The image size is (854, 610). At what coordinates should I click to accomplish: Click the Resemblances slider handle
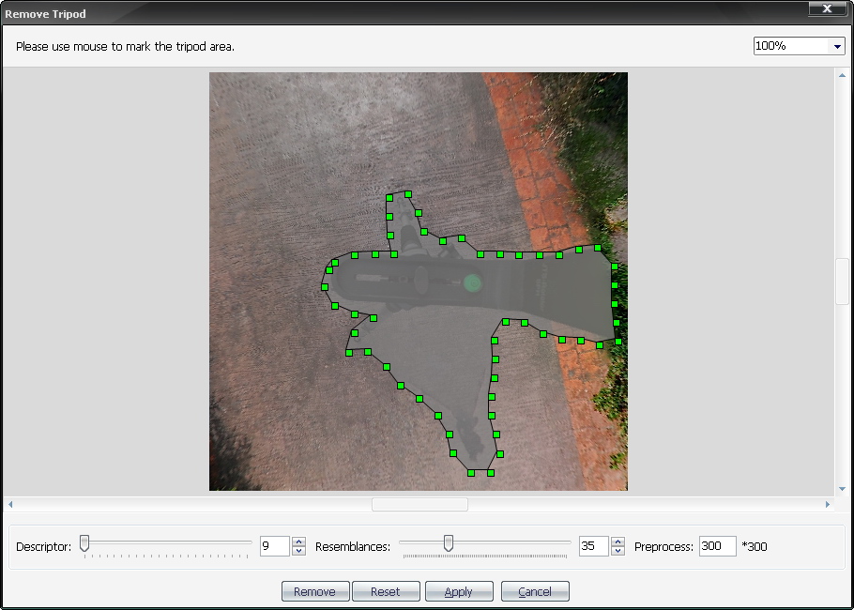449,543
